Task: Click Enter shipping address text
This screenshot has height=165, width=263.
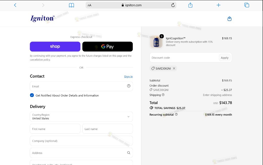Action: pos(217,95)
